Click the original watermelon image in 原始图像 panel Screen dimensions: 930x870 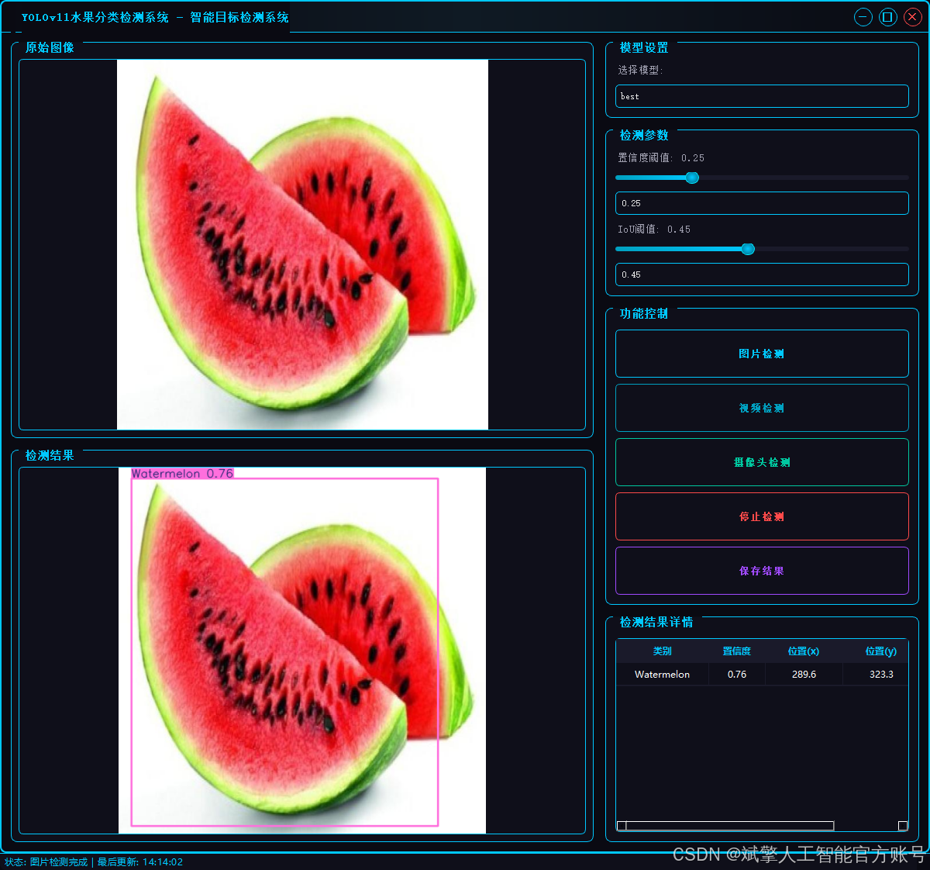[302, 244]
